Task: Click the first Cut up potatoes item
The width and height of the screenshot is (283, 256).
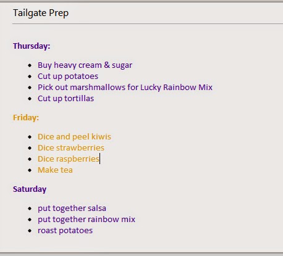Action: click(x=68, y=76)
